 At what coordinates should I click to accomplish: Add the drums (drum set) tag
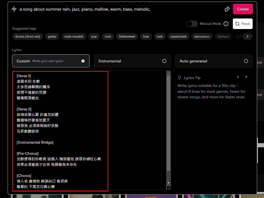point(27,36)
